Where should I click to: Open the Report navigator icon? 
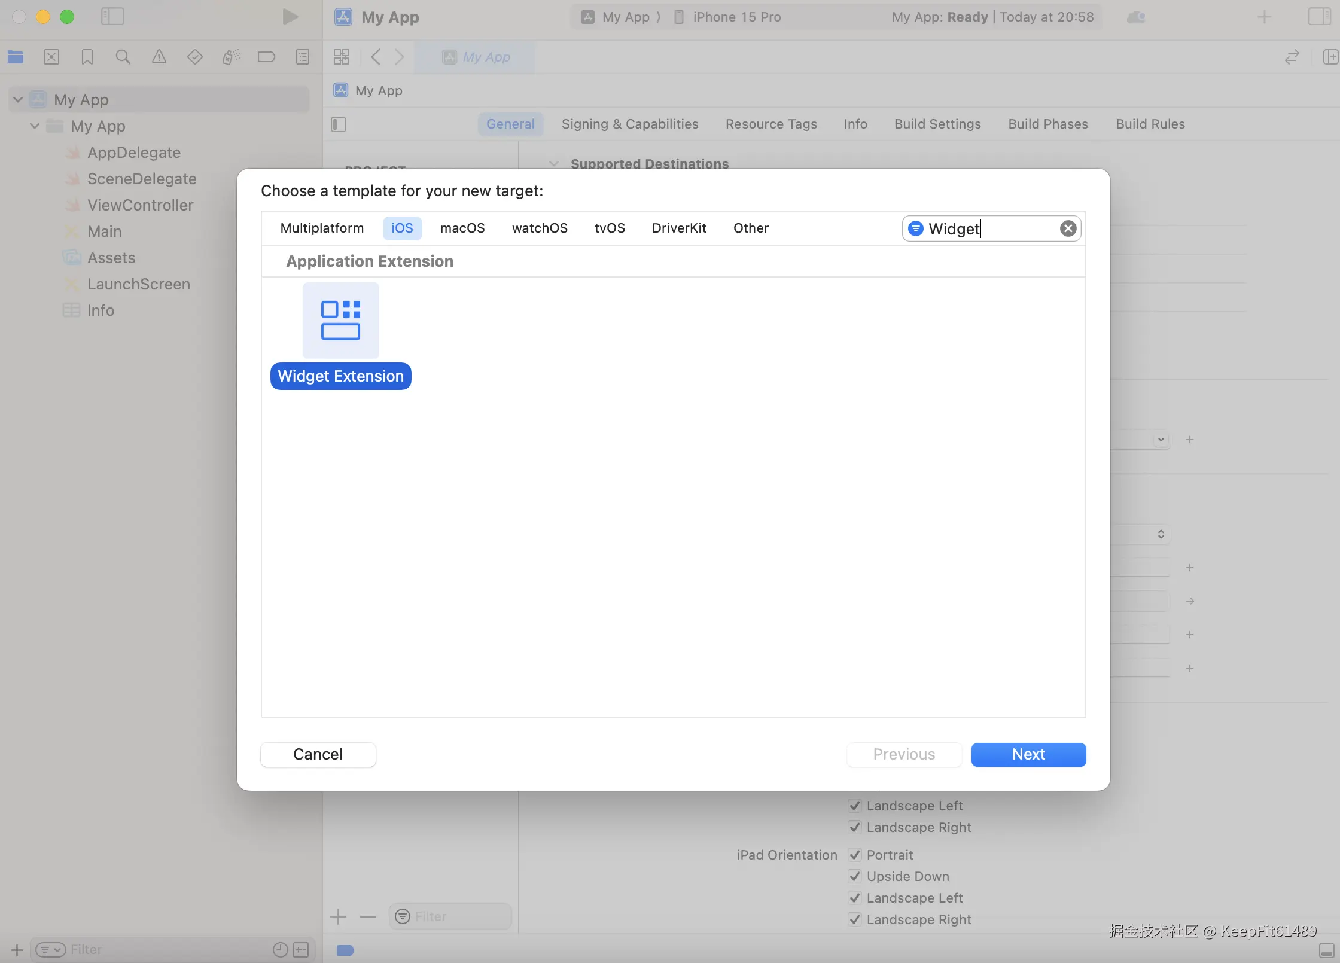(303, 57)
